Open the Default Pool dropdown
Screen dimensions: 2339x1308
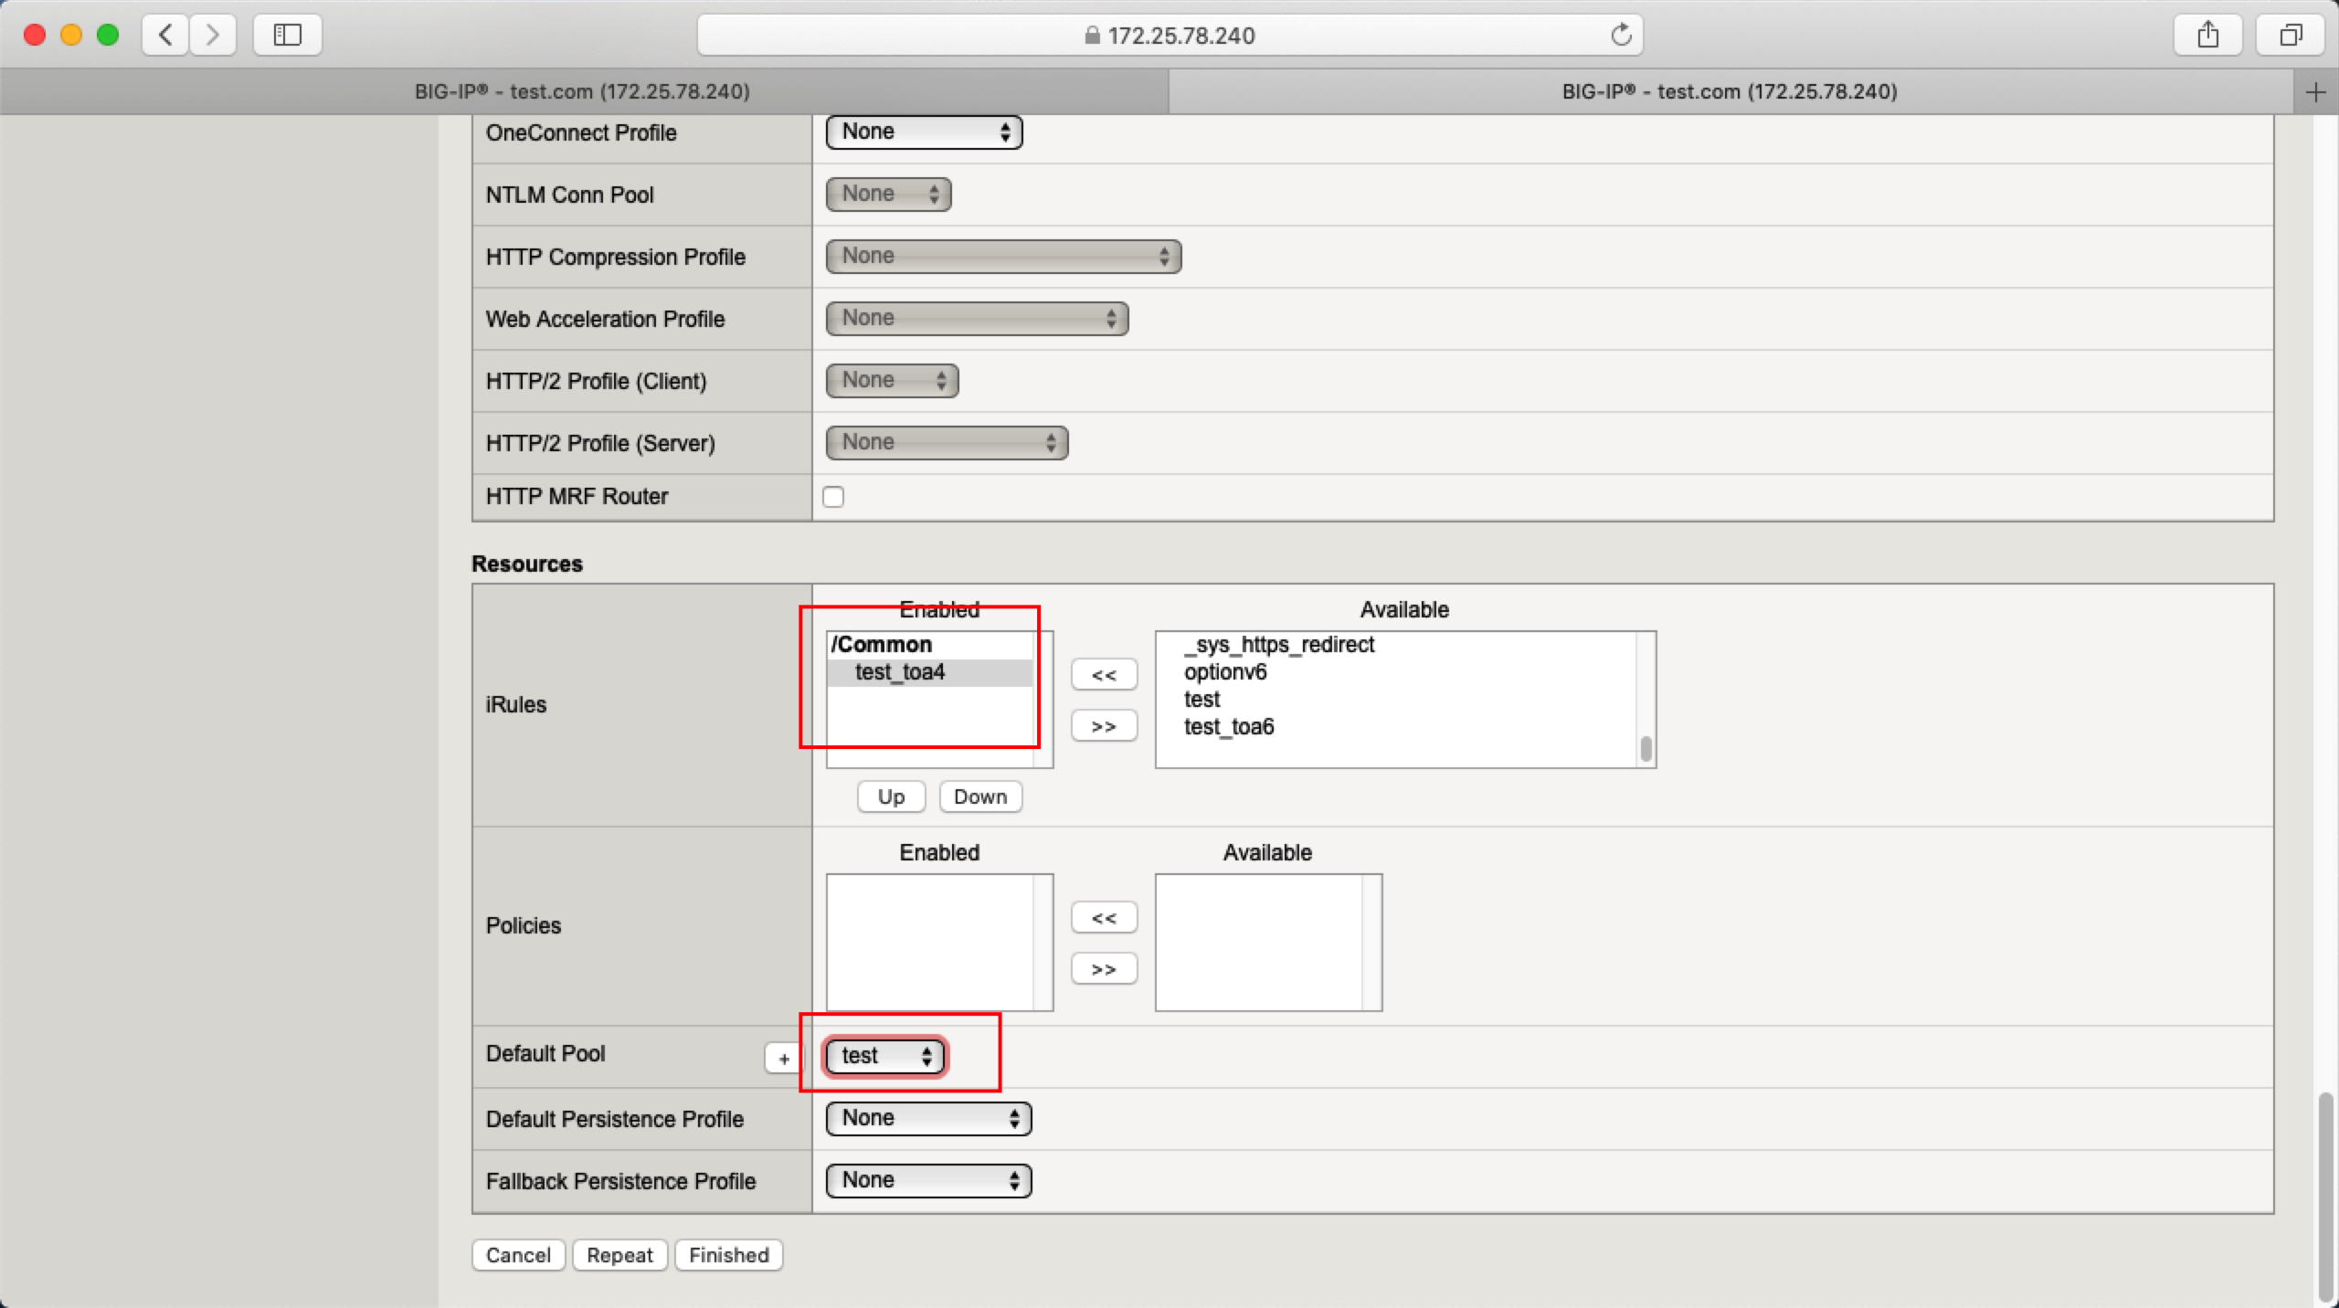[884, 1056]
